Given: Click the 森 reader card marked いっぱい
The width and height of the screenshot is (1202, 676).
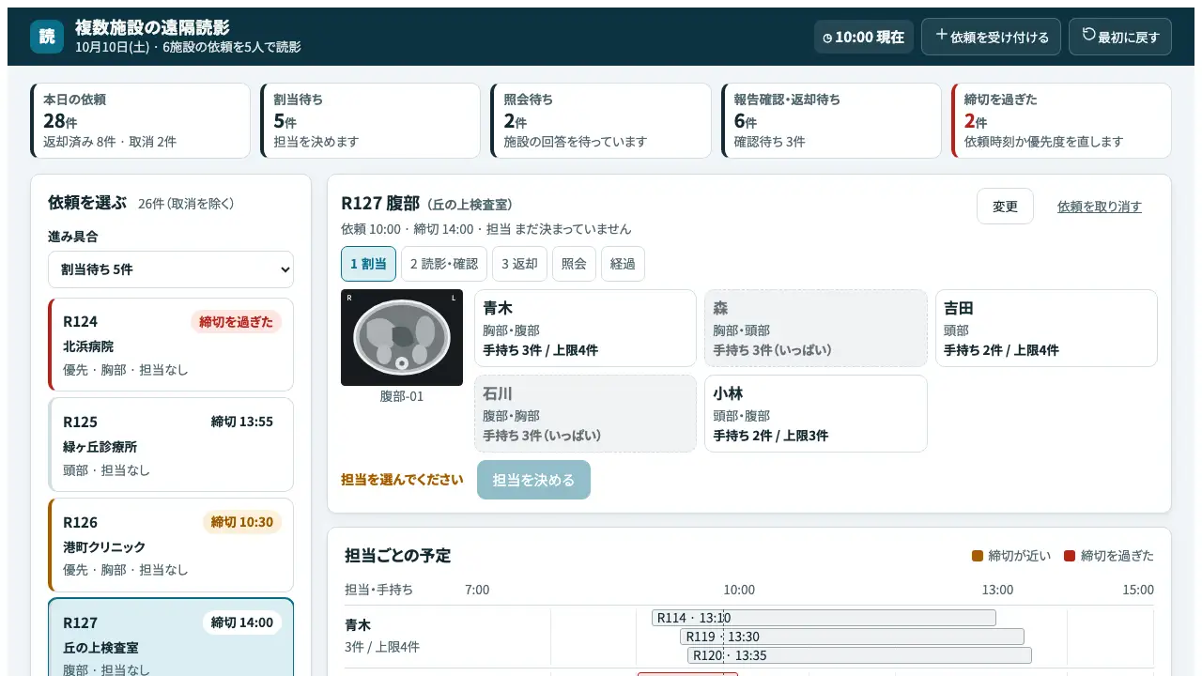Looking at the screenshot, I should 815,328.
